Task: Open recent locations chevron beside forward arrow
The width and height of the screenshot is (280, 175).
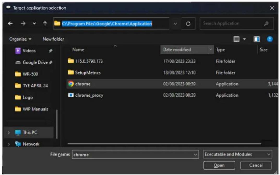Action: click(x=34, y=23)
